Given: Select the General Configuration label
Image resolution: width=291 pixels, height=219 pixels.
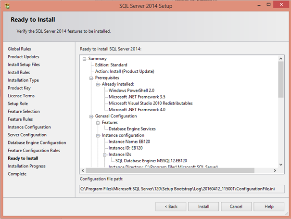Looking at the screenshot, I should point(116,116).
